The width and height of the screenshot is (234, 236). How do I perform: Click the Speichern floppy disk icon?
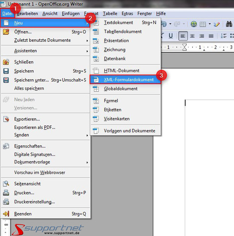click(6, 71)
